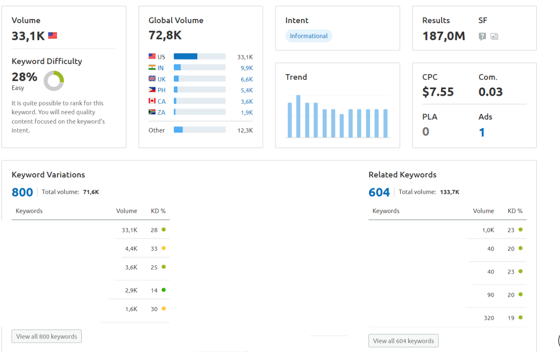Click the 4,4K volume cell in Keyword Variations
The width and height of the screenshot is (560, 352).
pos(131,249)
